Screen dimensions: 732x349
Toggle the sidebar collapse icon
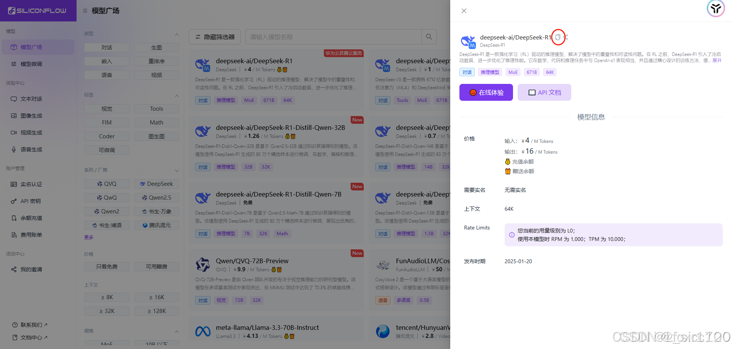tap(85, 11)
